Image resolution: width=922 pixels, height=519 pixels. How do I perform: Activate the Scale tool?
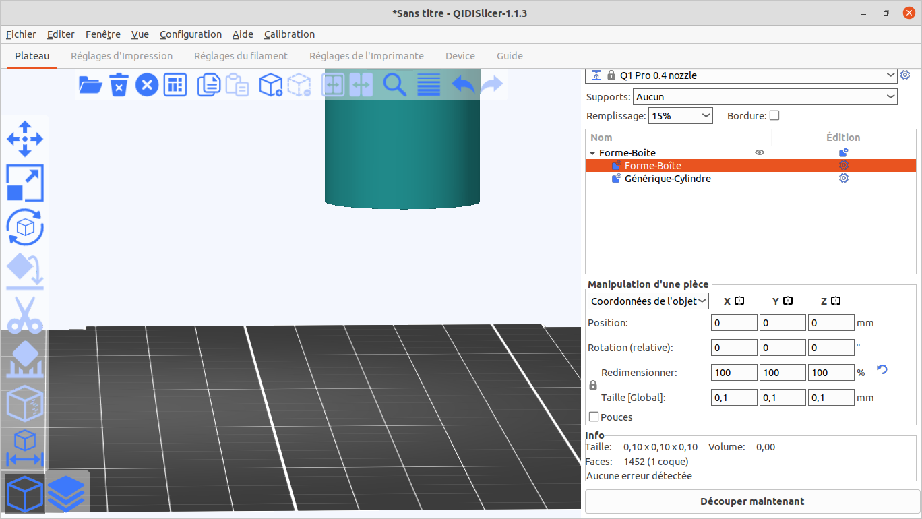point(25,183)
